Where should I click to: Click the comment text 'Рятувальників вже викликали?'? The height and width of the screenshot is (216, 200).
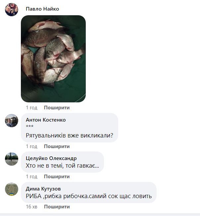[70, 135]
